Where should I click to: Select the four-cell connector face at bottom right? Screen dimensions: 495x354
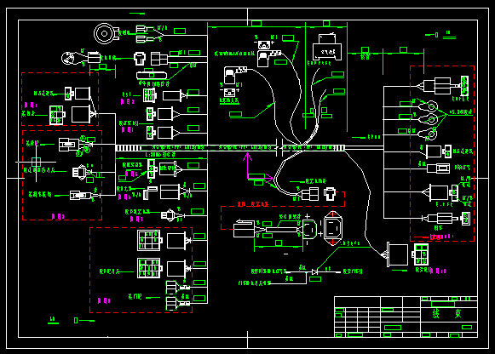pyautogui.click(x=421, y=254)
